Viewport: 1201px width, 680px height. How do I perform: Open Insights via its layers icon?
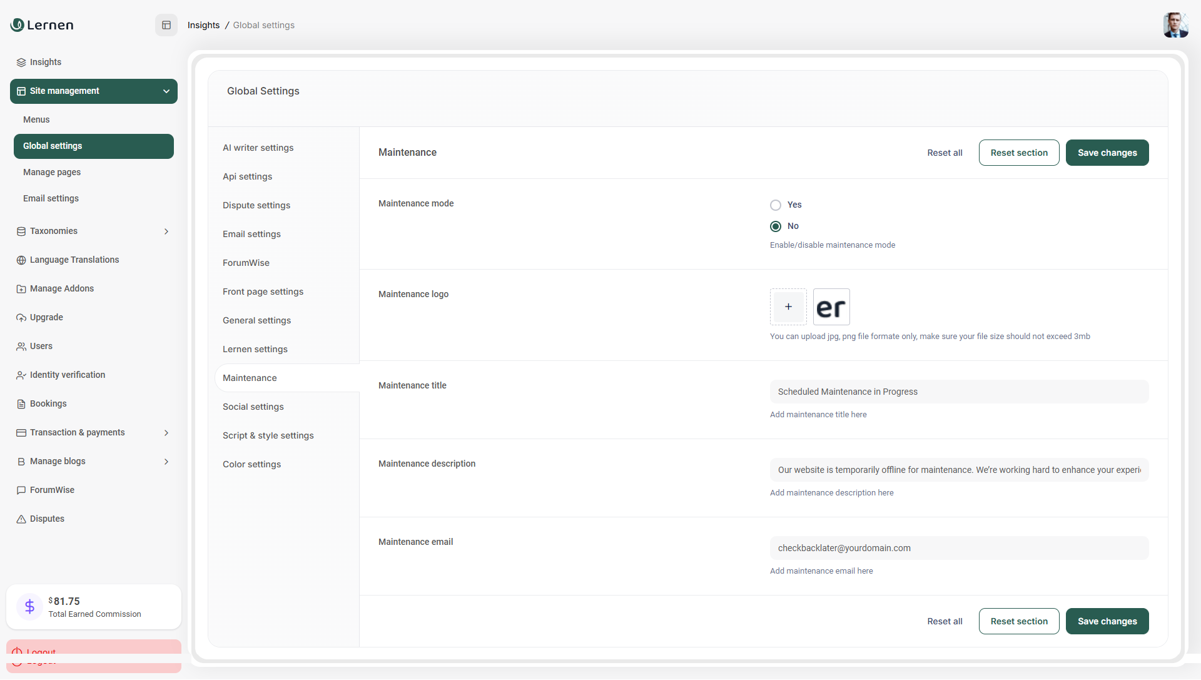click(21, 63)
